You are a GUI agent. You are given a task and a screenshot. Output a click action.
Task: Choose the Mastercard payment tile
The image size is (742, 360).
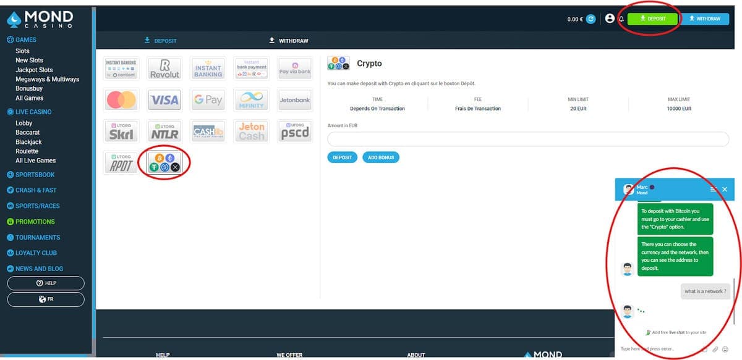(x=121, y=99)
